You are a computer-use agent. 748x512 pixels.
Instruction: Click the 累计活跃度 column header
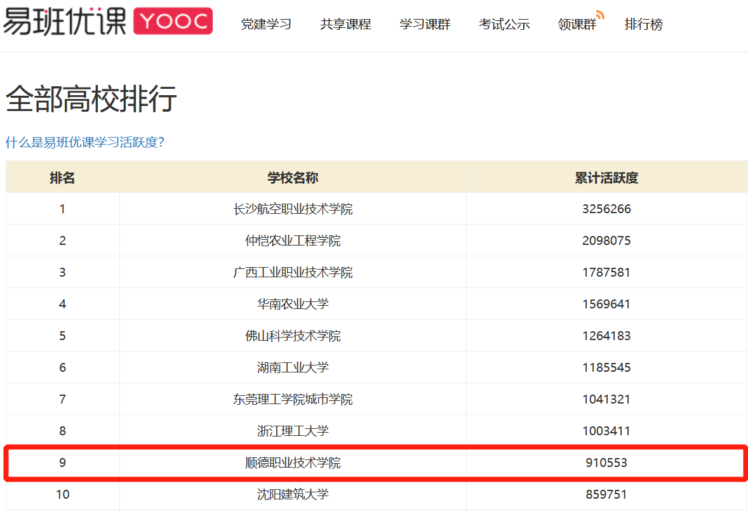[606, 178]
